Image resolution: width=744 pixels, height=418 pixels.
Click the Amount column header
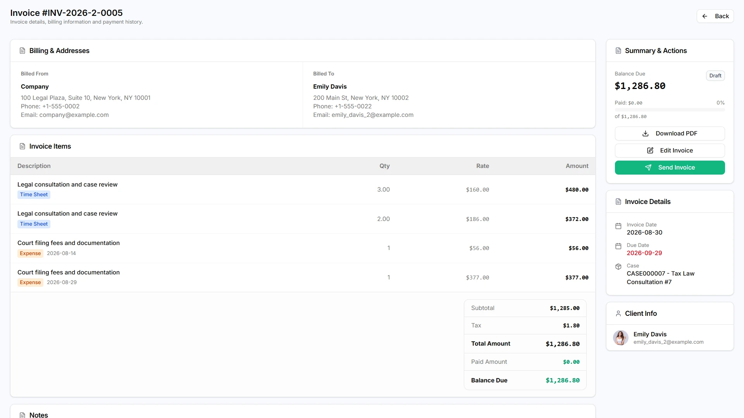click(x=577, y=166)
